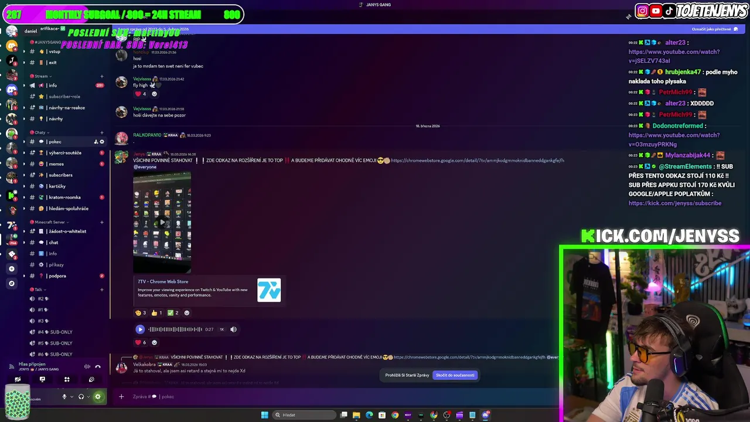
Task: Click the message input field for pokec
Action: pos(340,397)
